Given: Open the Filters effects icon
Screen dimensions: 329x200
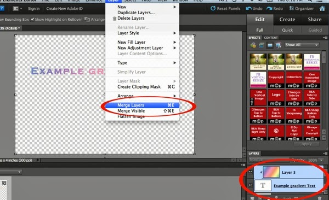Looking at the screenshot, I should point(253,45).
